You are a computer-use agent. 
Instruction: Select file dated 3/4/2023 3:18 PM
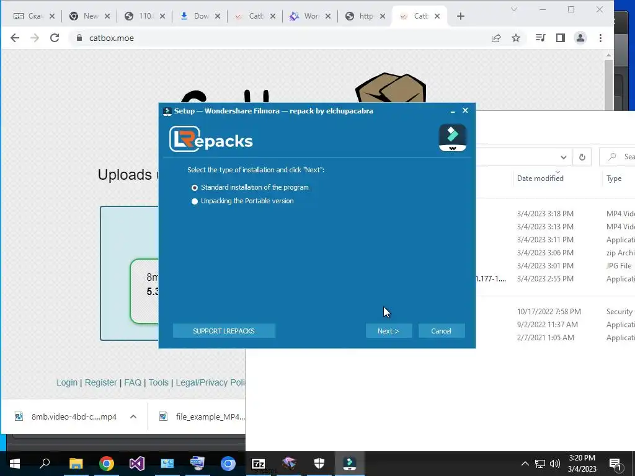pos(545,214)
